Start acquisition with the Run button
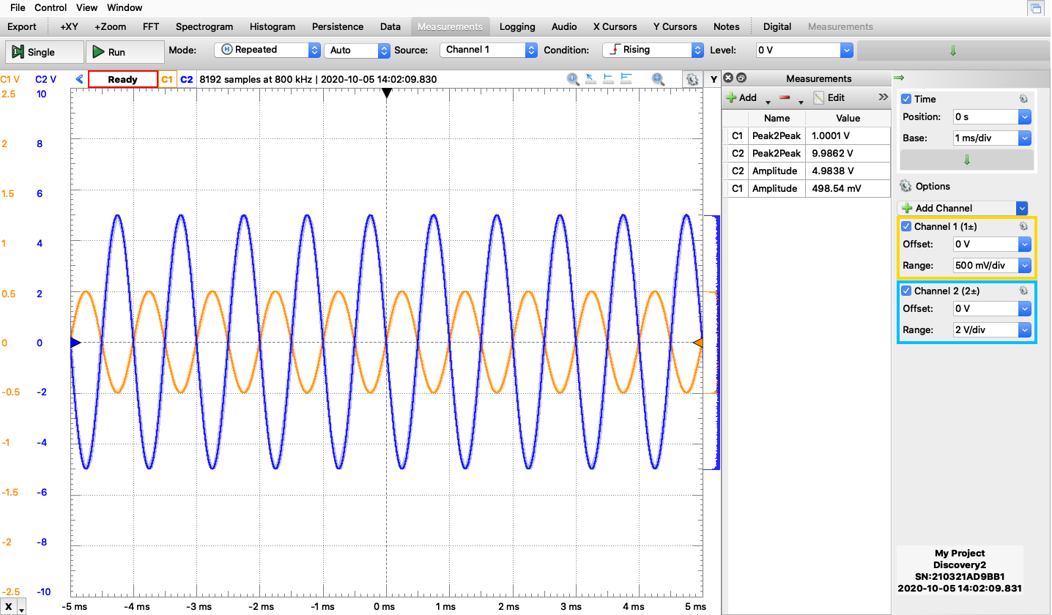 125,52
